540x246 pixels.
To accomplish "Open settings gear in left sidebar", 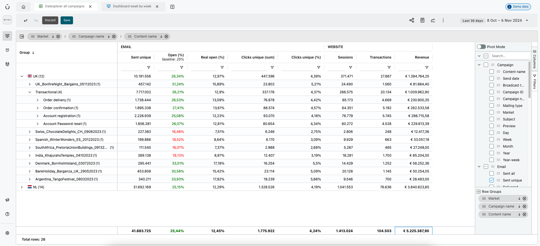I will pyautogui.click(x=7, y=233).
